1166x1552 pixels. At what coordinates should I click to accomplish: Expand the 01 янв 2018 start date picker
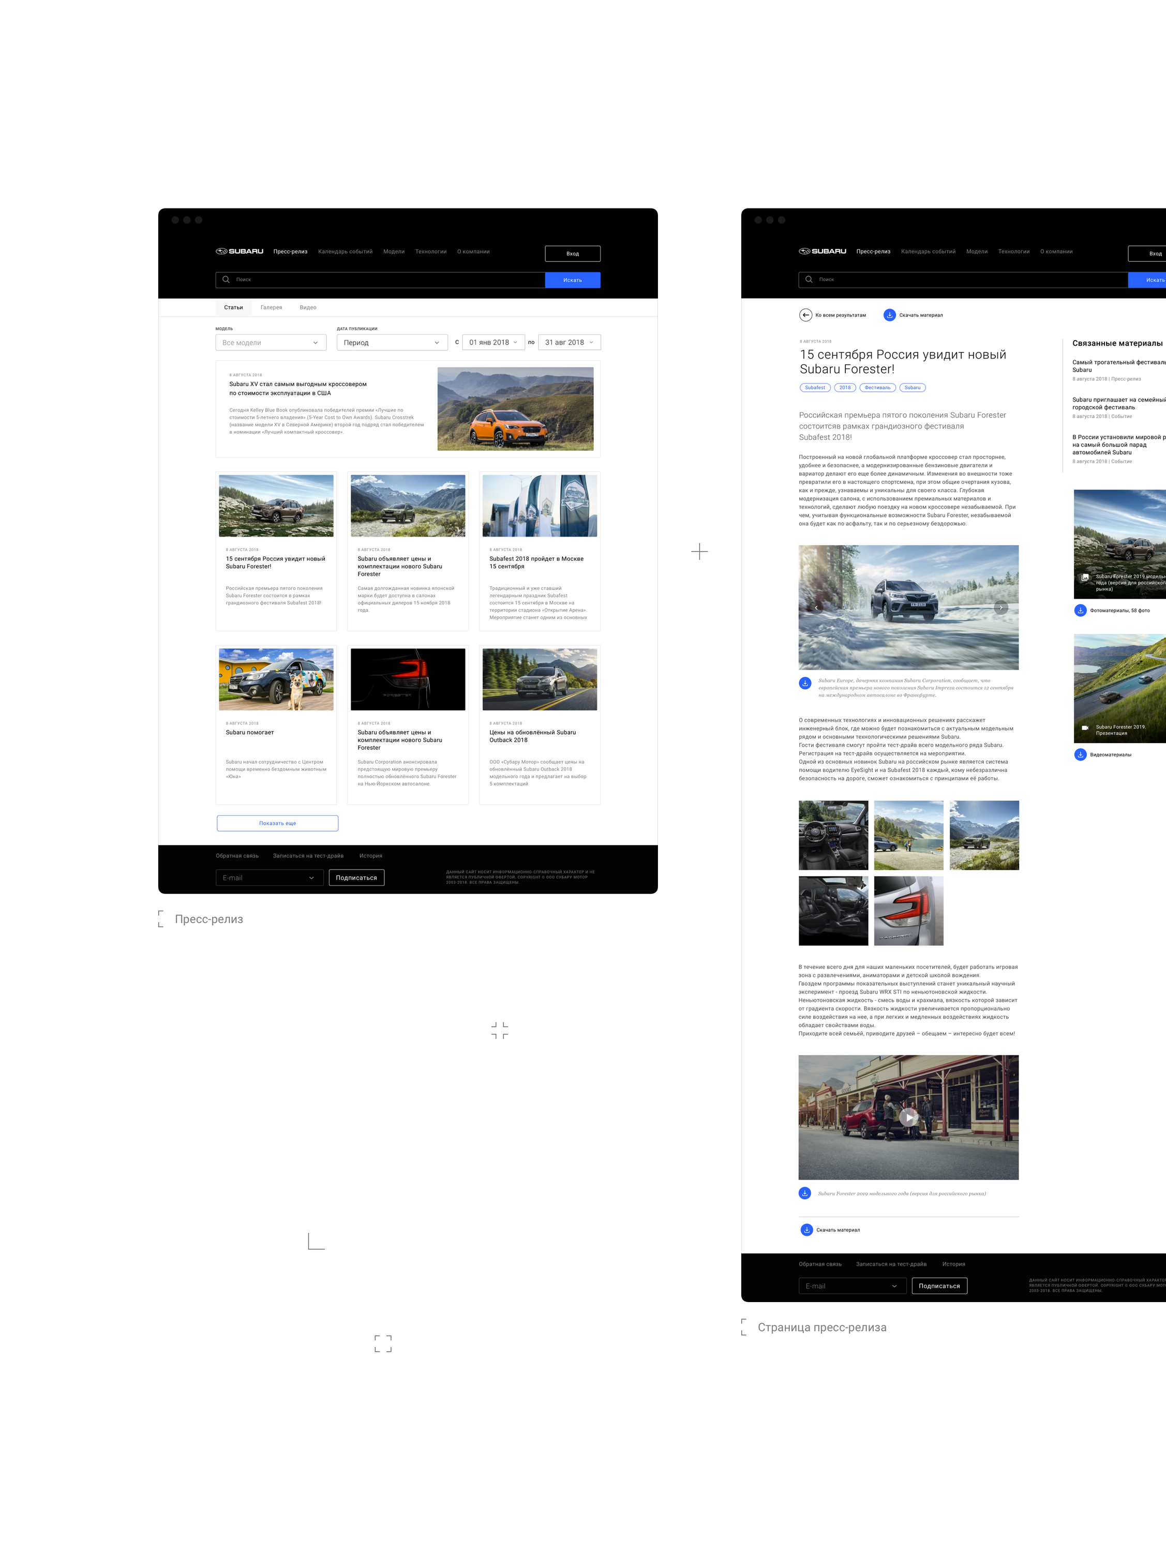click(494, 343)
